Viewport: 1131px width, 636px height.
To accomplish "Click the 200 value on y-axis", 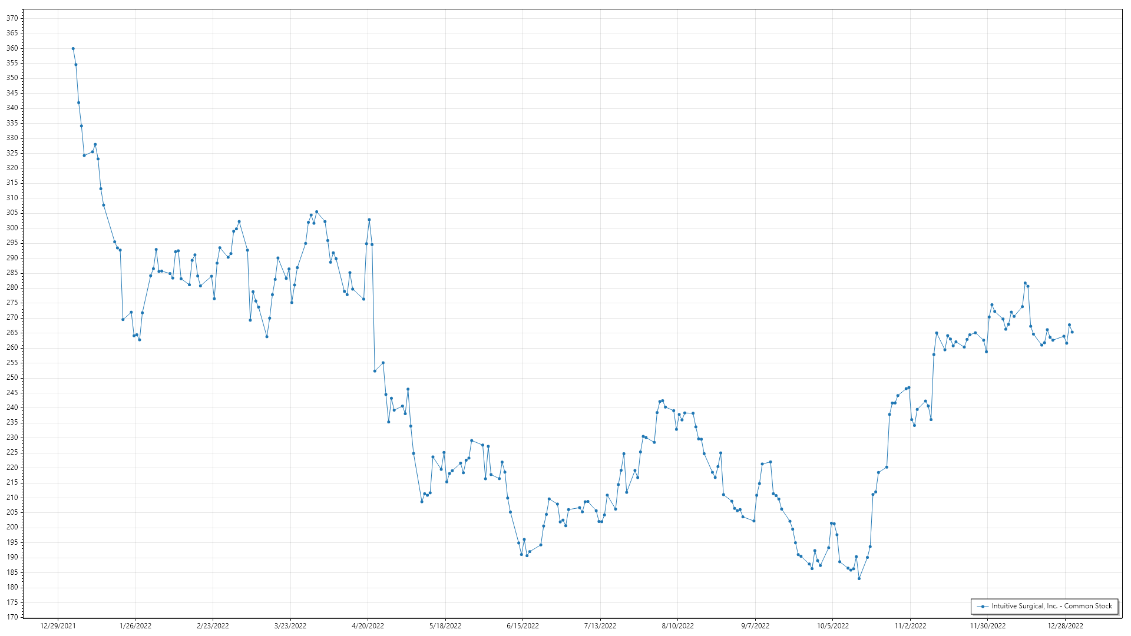I will 12,527.
